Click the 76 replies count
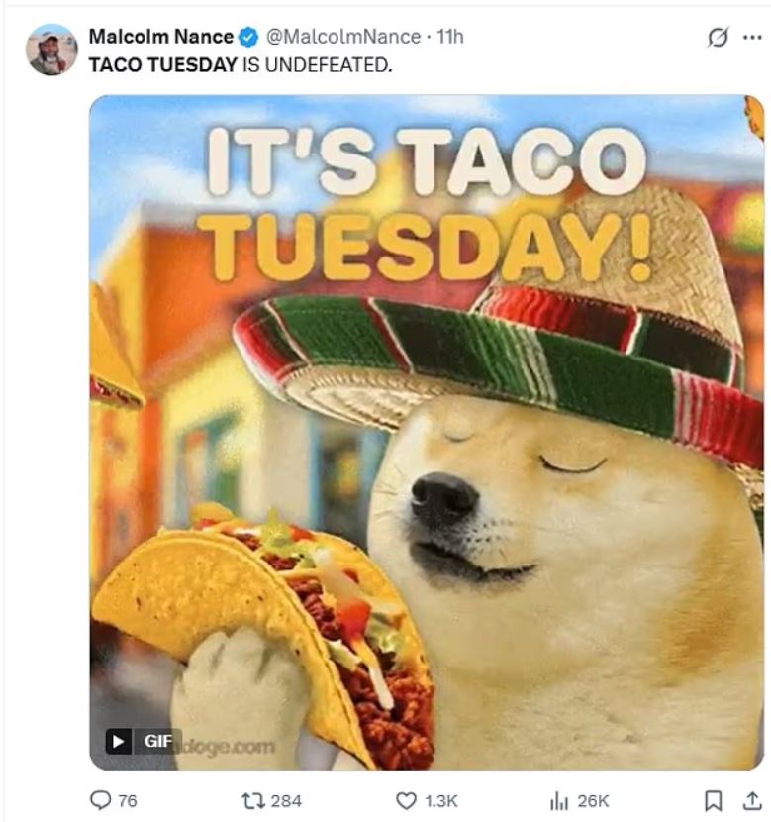This screenshot has width=771, height=822. 128,801
